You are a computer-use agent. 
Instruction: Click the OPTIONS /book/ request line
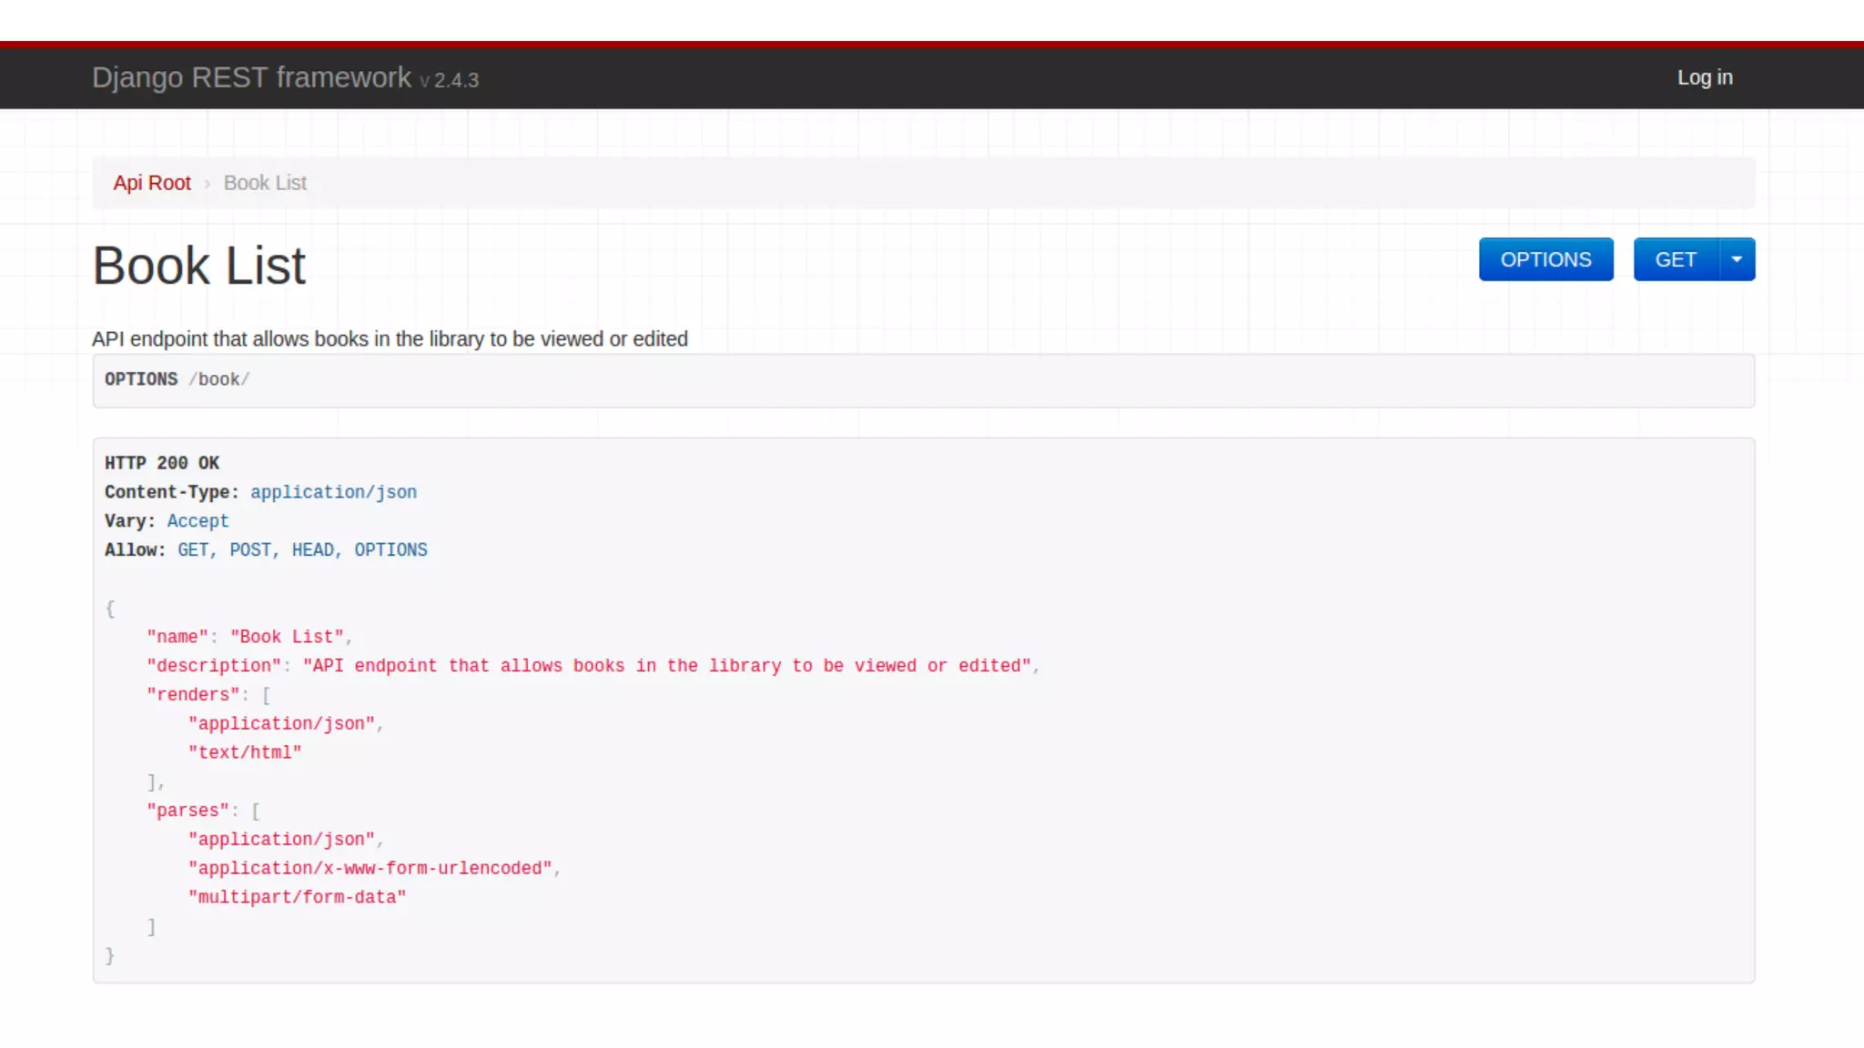pos(177,379)
